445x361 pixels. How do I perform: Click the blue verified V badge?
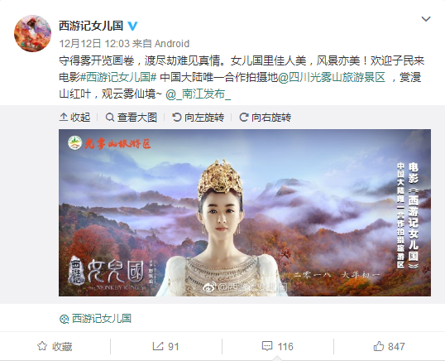[x=132, y=26]
